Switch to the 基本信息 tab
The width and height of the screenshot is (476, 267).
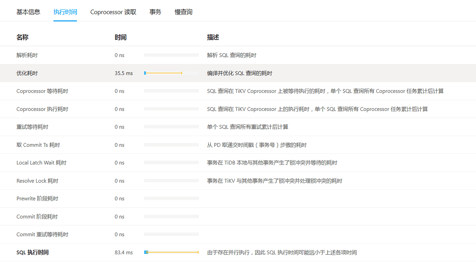coord(28,12)
